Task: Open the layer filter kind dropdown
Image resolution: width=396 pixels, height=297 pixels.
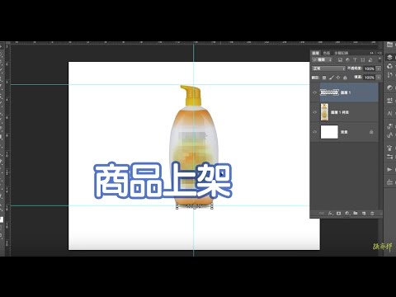Action: 323,59
